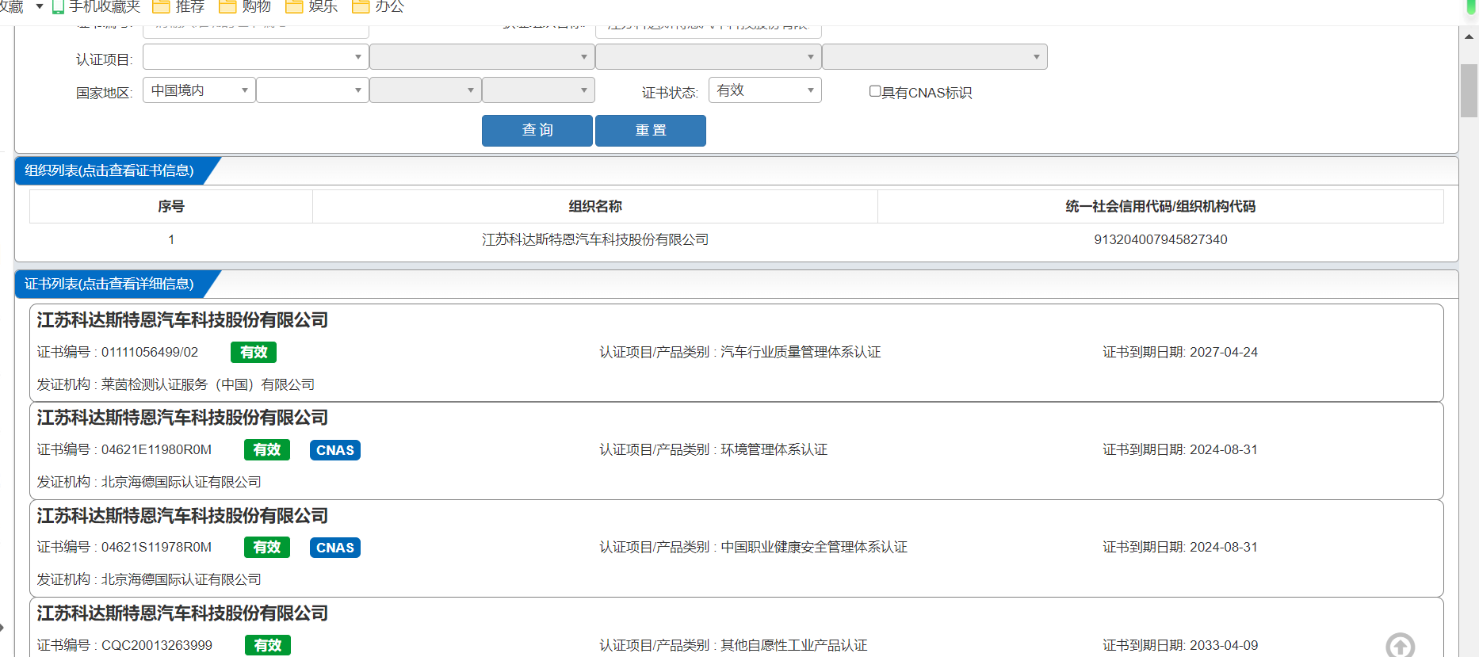Click CNAS badge on certificate 04621S11978R0M

tap(335, 548)
